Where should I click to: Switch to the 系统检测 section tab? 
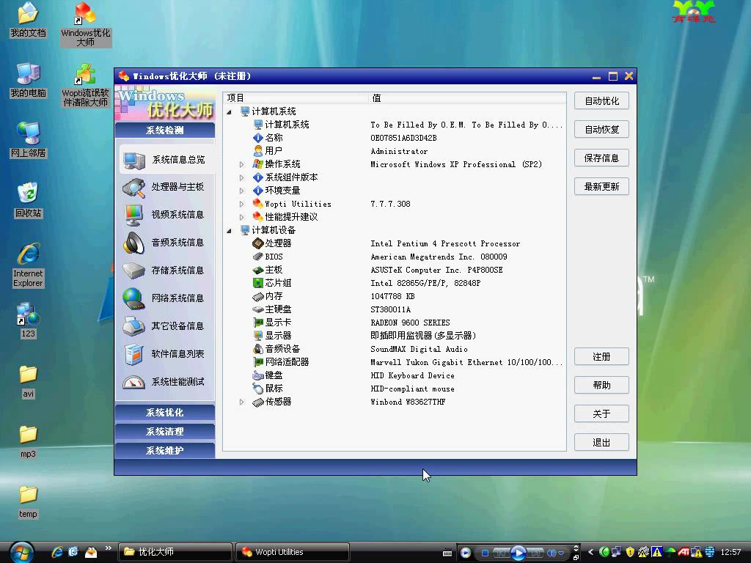click(x=165, y=130)
